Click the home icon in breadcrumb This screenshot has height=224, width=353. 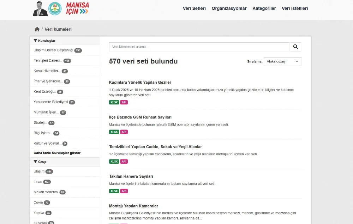[37, 29]
